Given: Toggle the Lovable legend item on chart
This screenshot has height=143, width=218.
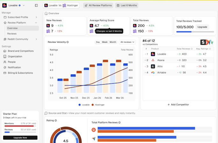Looking at the screenshot, I should click(x=84, y=105).
